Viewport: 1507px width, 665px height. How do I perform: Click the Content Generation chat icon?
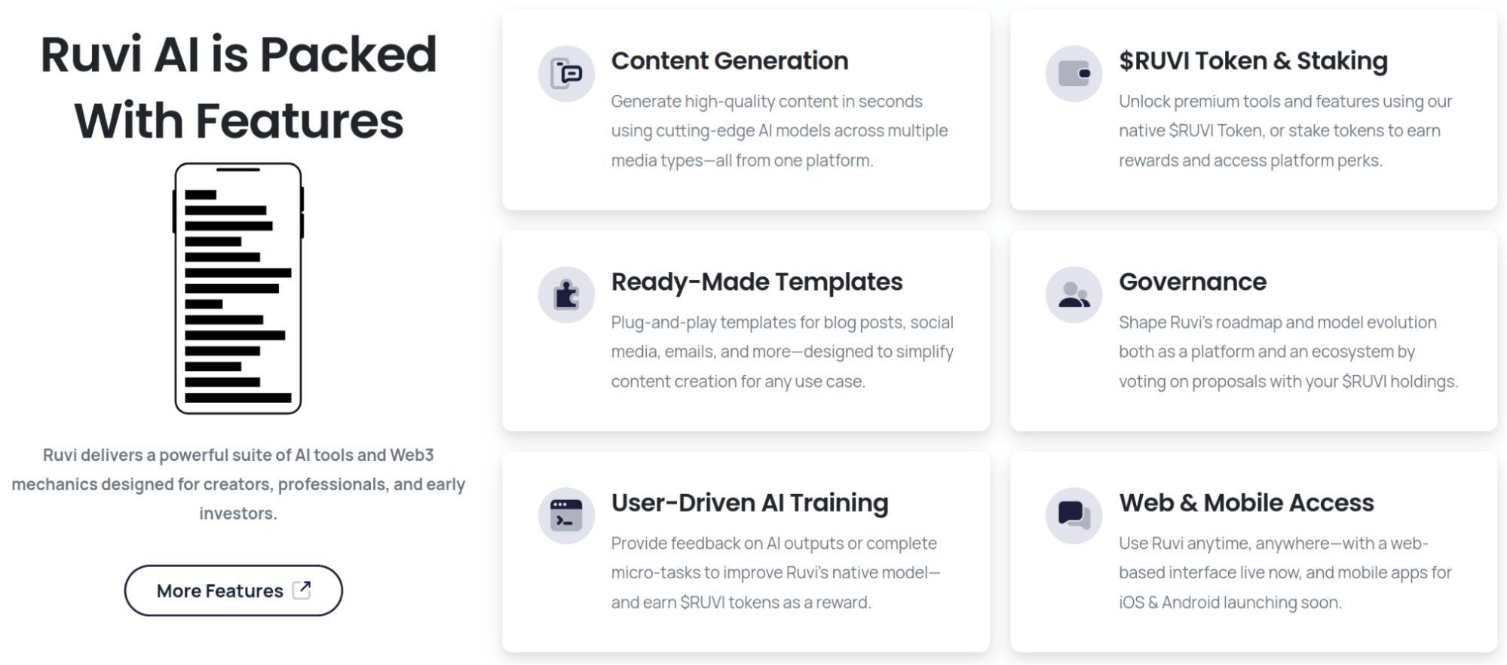pos(566,74)
